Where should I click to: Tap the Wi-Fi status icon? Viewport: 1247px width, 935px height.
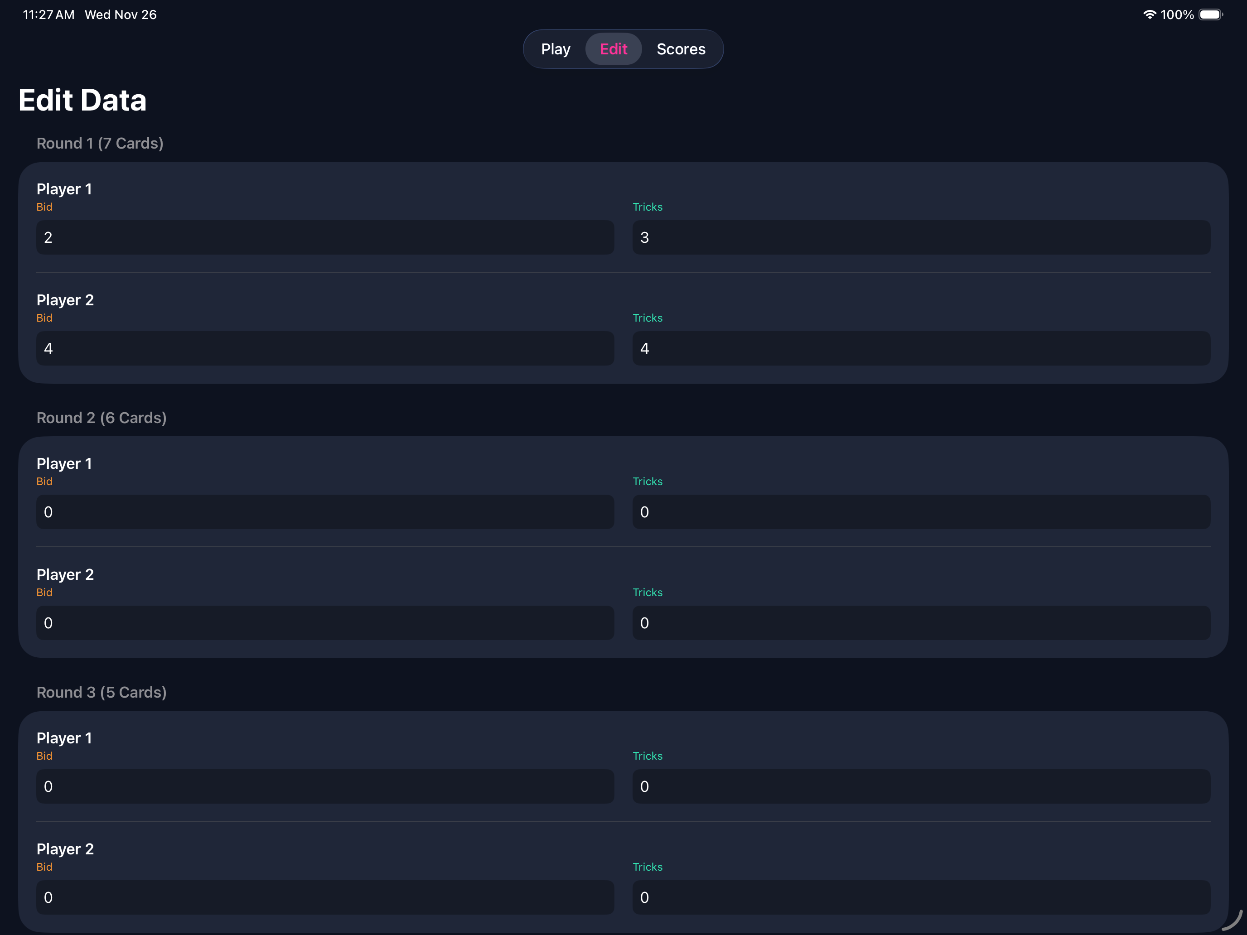point(1150,14)
